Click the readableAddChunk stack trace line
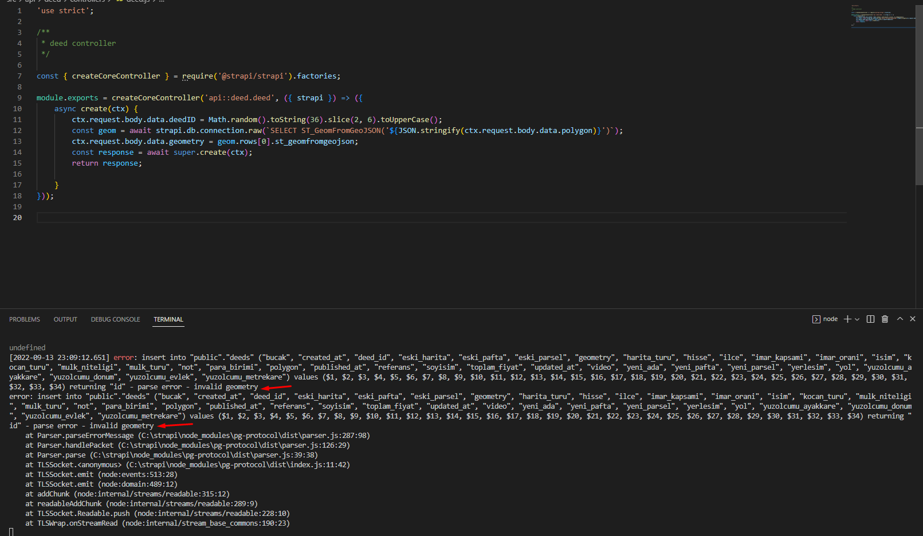Image resolution: width=923 pixels, height=536 pixels. 142,504
